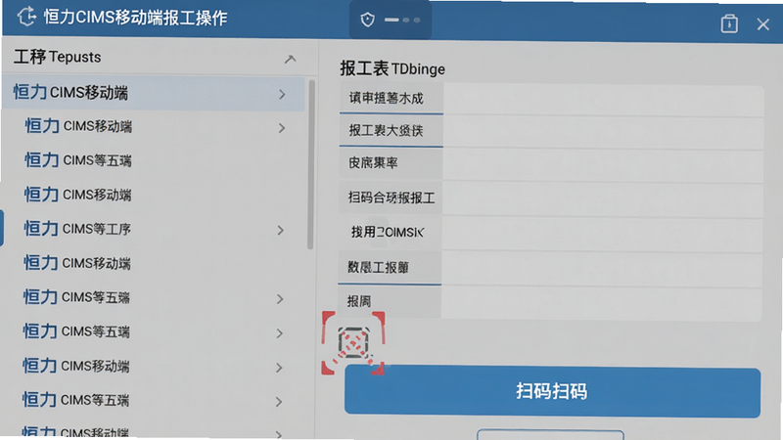
Task: Select the 恒力 CIMS等工序 row
Action: pyautogui.click(x=153, y=229)
